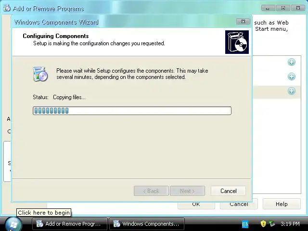Close the Add or Remove Programs window

click(x=298, y=8)
